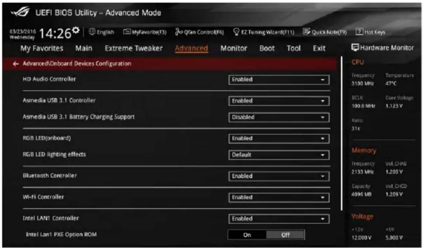Go to the Exit tab

click(x=319, y=48)
